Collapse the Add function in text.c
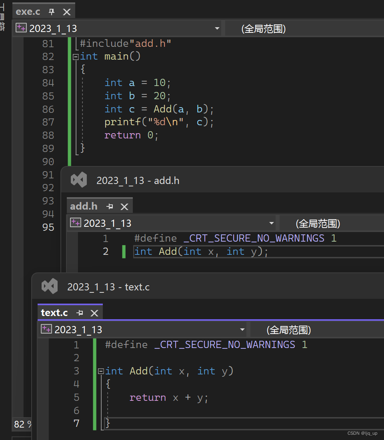Image resolution: width=384 pixels, height=440 pixels. point(101,372)
